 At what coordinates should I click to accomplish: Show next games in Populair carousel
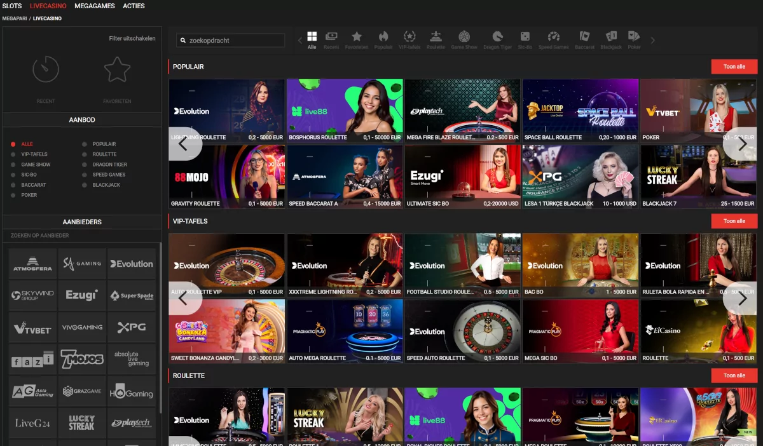pos(741,144)
